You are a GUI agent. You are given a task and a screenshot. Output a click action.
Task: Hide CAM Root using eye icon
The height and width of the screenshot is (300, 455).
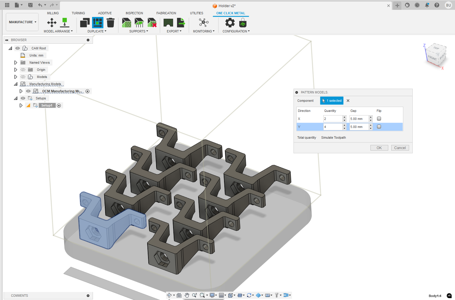18,48
